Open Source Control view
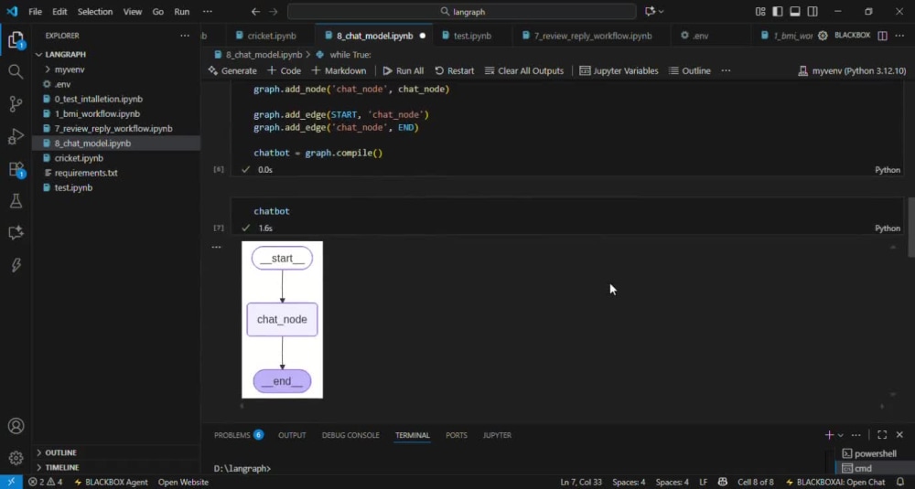This screenshot has width=915, height=489. point(16,104)
